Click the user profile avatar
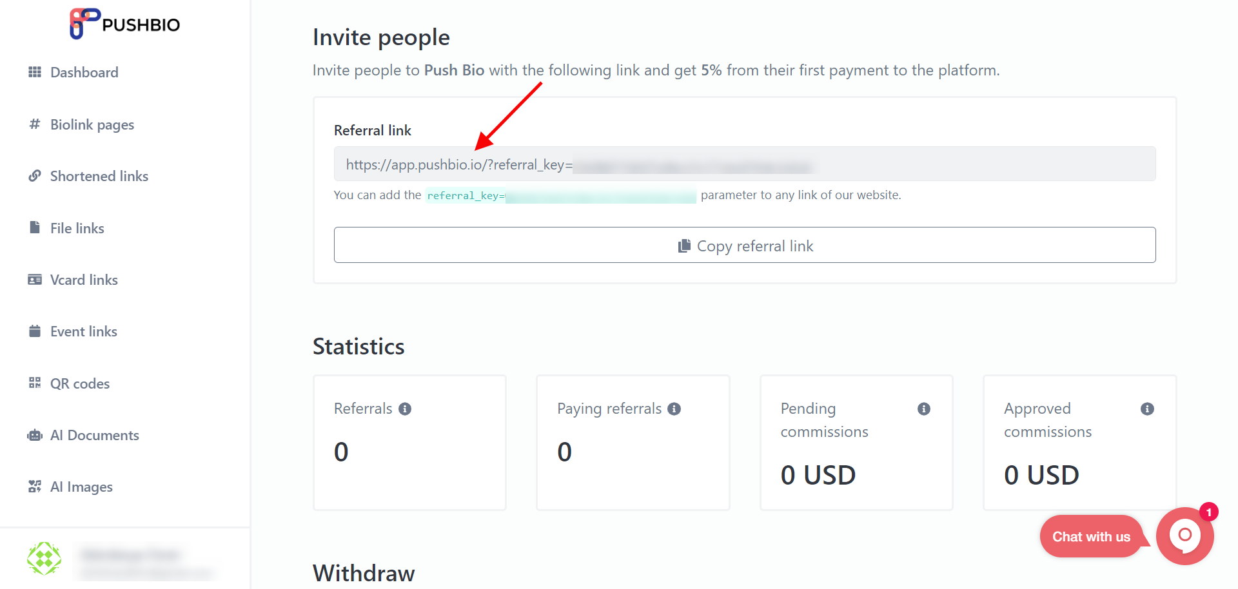Screen dimensions: 1238x589 (x=44, y=558)
